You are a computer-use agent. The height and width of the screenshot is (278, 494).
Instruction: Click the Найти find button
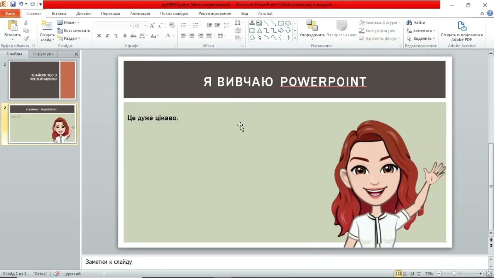tap(416, 22)
